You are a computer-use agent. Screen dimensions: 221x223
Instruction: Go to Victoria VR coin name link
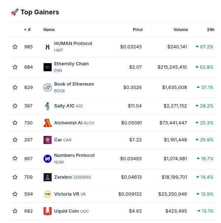[x=70, y=194]
